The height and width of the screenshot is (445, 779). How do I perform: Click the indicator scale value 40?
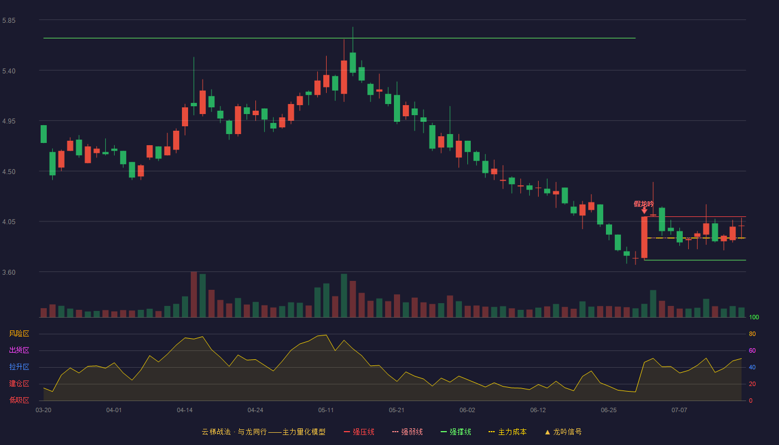pos(752,367)
